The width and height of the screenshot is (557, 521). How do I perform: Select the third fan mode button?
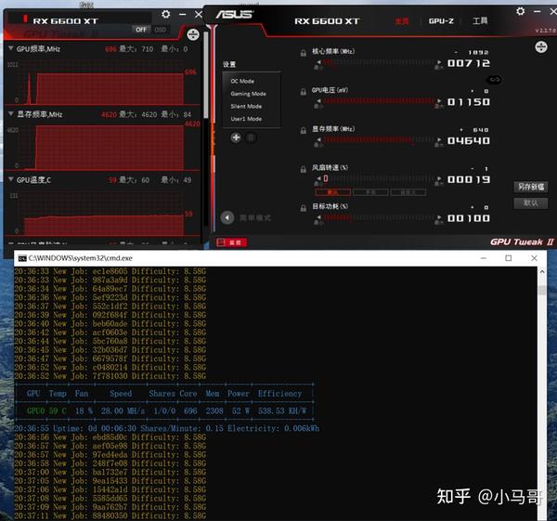pos(408,192)
